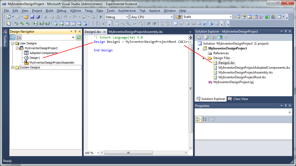Open the Toolbox side tab

click(5, 38)
